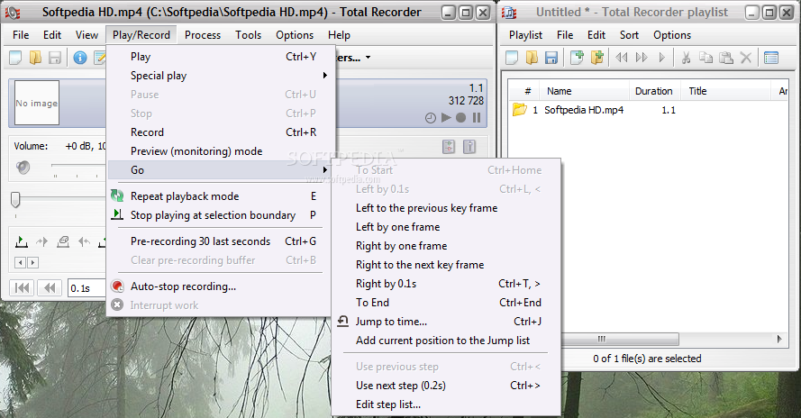Click next track icon in playlist toolbar
Viewport: 801px width, 418px height.
642,58
